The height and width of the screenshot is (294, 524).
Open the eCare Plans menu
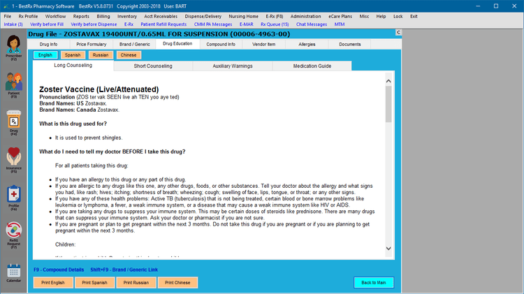(x=340, y=16)
